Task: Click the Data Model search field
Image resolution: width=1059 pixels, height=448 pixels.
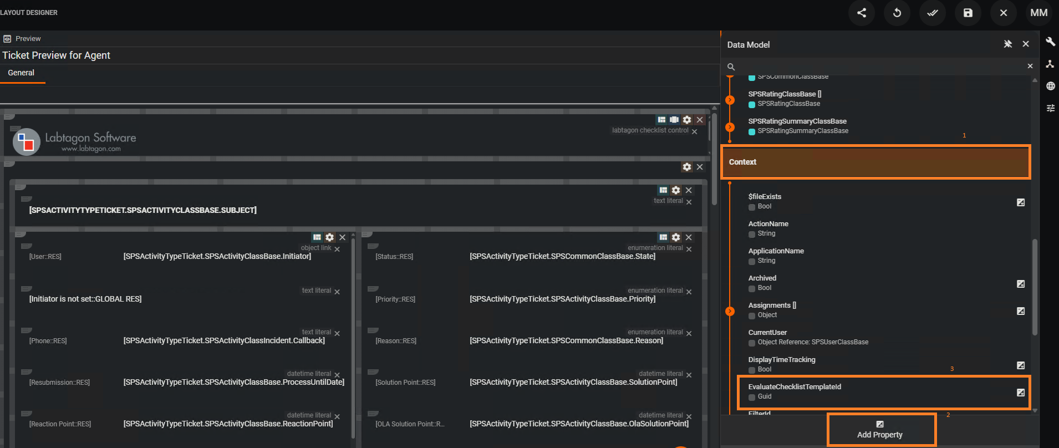Action: [879, 67]
